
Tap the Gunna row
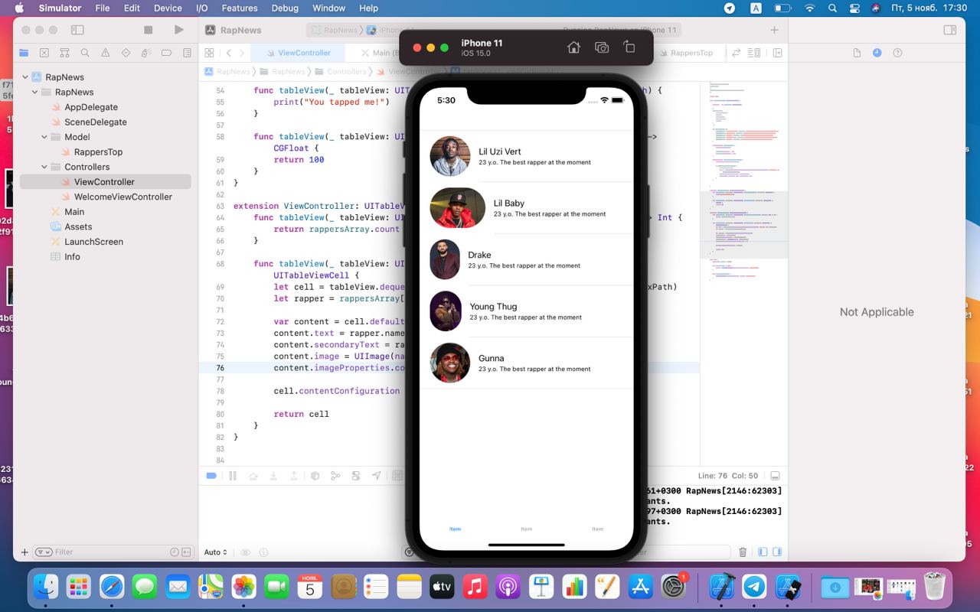pos(527,363)
